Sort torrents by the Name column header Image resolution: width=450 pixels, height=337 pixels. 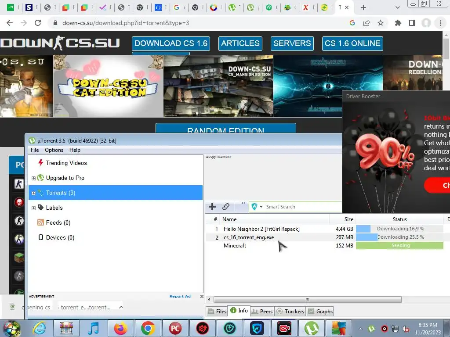[x=275, y=219]
